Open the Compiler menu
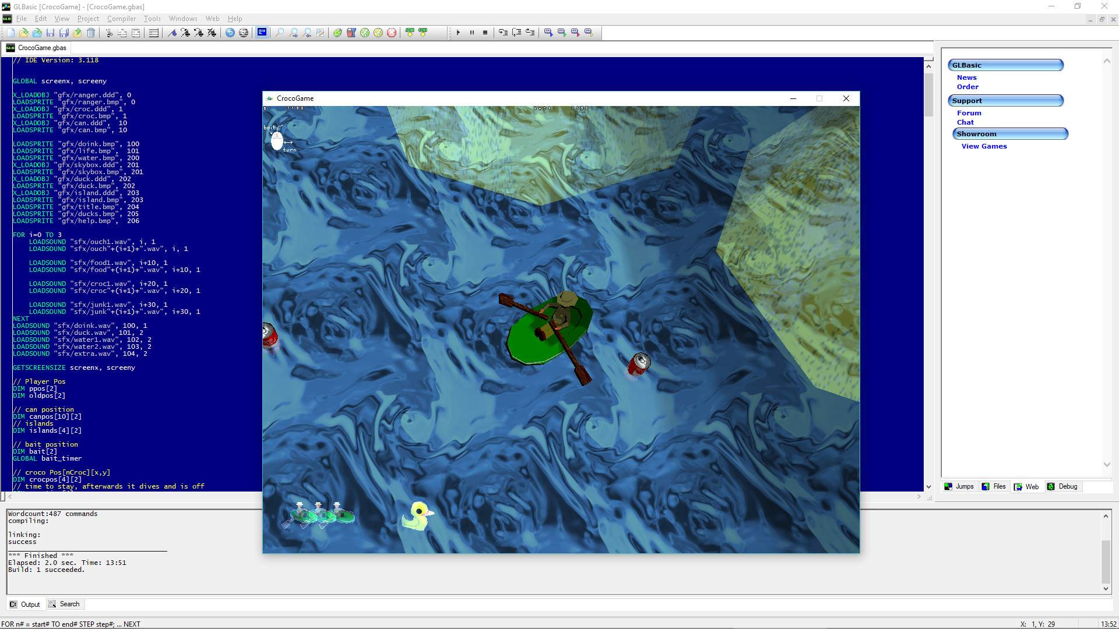This screenshot has height=629, width=1119. point(121,18)
